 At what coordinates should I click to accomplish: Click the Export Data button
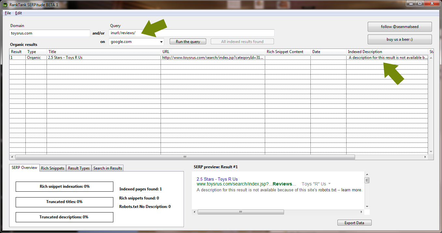[355, 223]
